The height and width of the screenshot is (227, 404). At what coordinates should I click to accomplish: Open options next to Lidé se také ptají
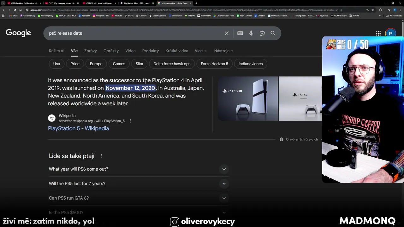pyautogui.click(x=101, y=156)
